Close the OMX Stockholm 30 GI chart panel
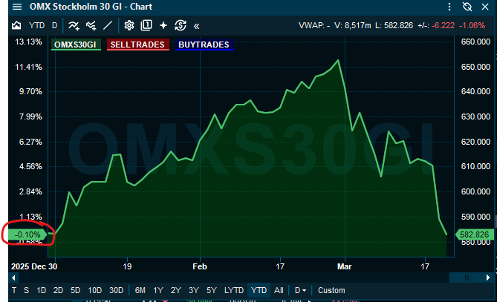Viewport: 497px width, 302px height. 485,7
